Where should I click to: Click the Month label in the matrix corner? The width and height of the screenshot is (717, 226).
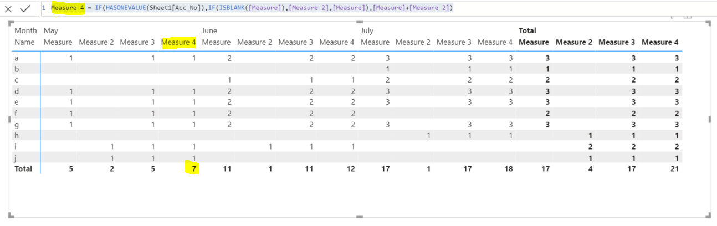pos(25,30)
